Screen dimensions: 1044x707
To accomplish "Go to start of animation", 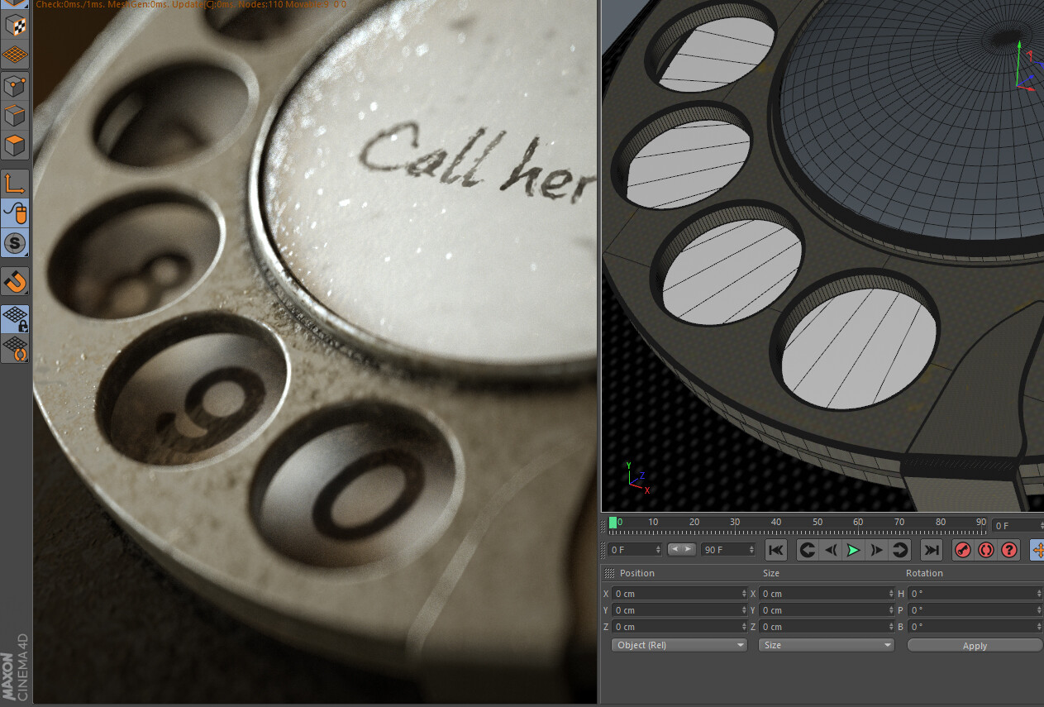I will (775, 550).
